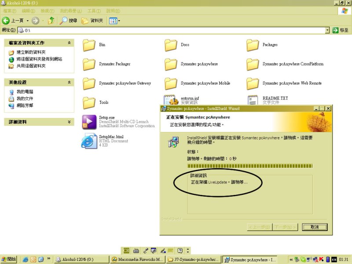Click the language bar keyboard icon
Image resolution: width=352 pixels, height=264 pixels.
pos(136,250)
